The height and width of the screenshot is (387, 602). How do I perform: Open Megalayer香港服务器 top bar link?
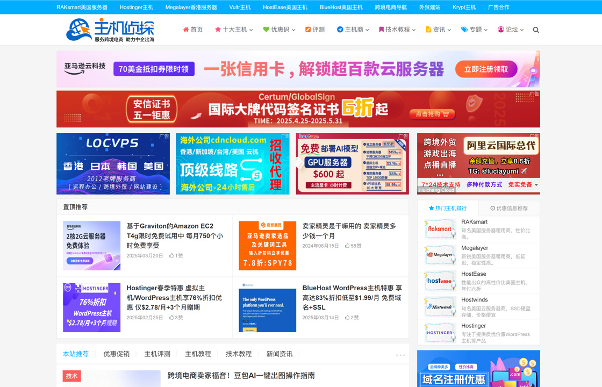point(191,8)
